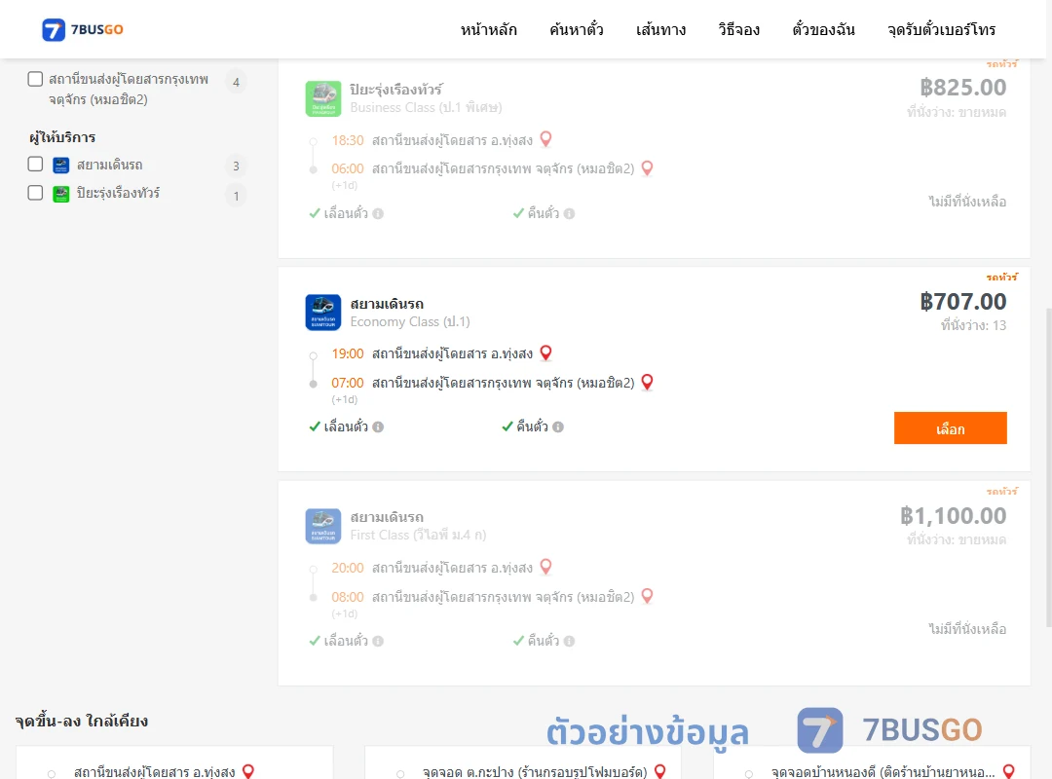Viewport: 1052px width, 779px height.
Task: Show คืนตั๋ว info on ฿1,100 card
Action: click(570, 642)
